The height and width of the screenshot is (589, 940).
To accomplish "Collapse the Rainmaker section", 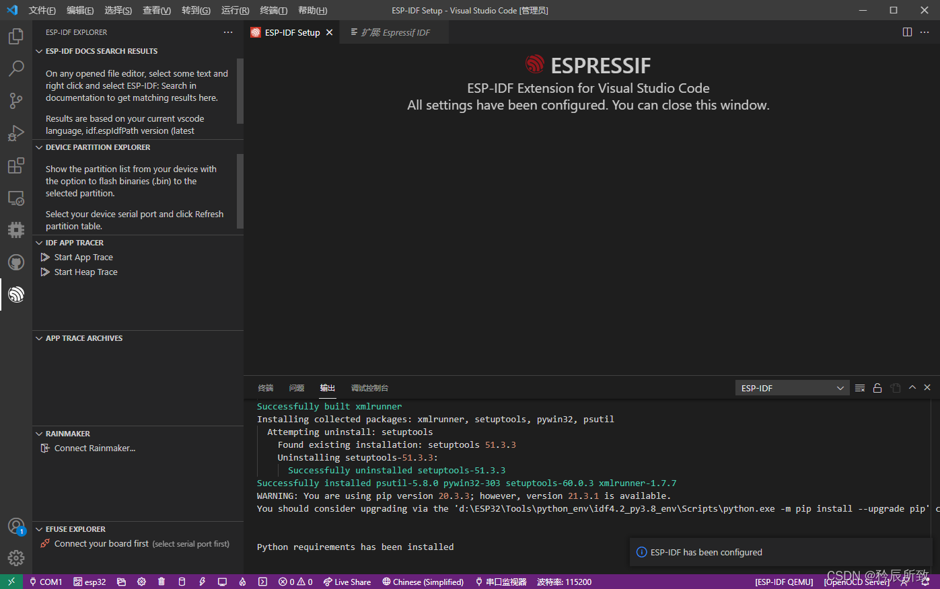I will (x=39, y=434).
